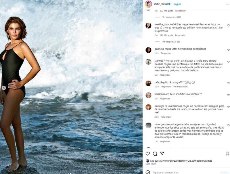Follow the account with Seguir
Image resolution: width=230 pixels, height=174 pixels.
coord(177,4)
